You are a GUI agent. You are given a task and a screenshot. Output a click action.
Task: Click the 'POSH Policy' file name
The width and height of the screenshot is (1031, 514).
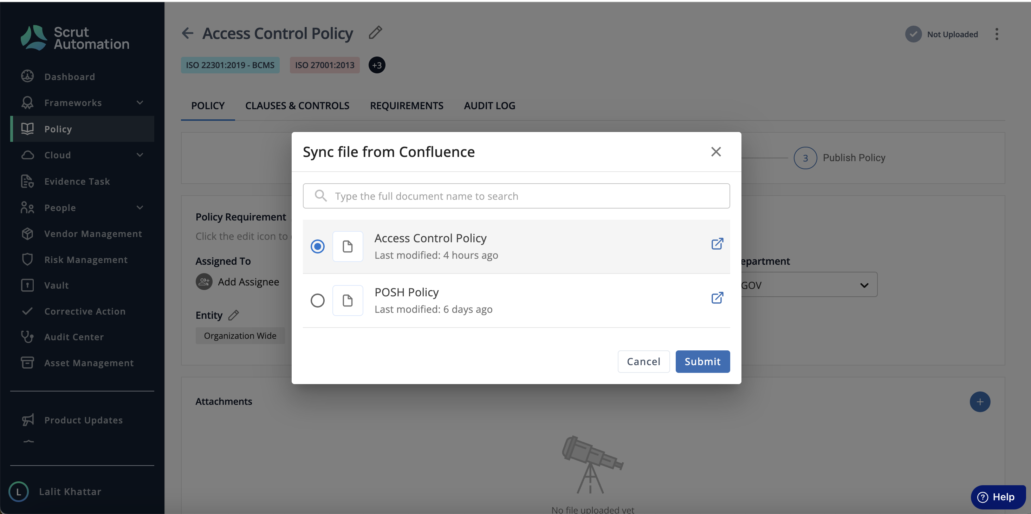click(406, 292)
